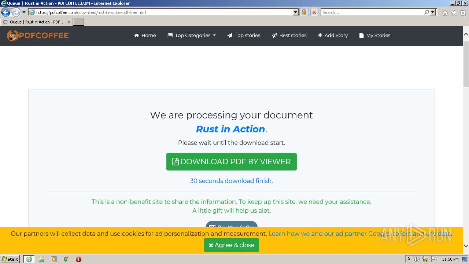Open the Chrome taskbar icon
This screenshot has height=264, width=469.
(66, 259)
